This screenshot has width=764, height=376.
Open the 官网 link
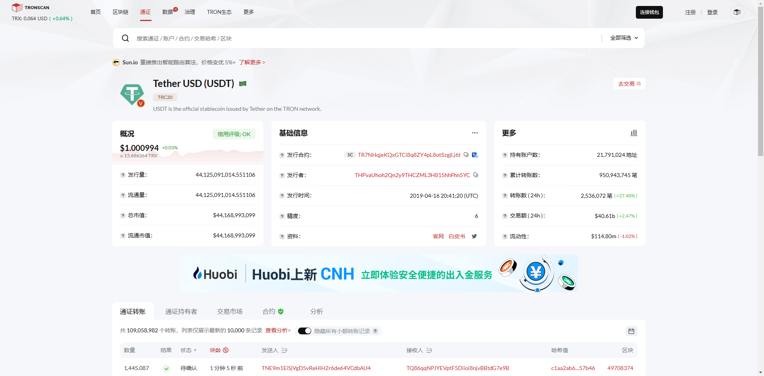[438, 236]
